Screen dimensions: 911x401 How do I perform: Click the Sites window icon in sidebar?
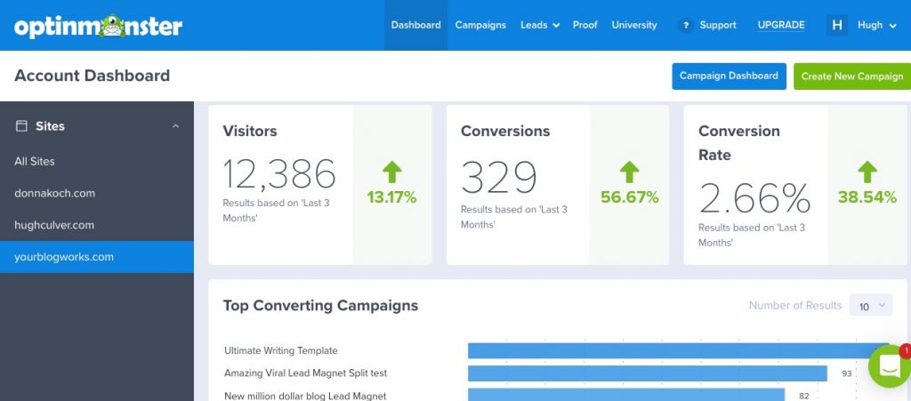tap(21, 126)
